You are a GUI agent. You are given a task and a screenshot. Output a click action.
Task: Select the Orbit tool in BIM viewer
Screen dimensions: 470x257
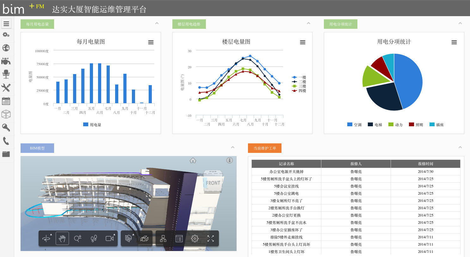pos(46,239)
